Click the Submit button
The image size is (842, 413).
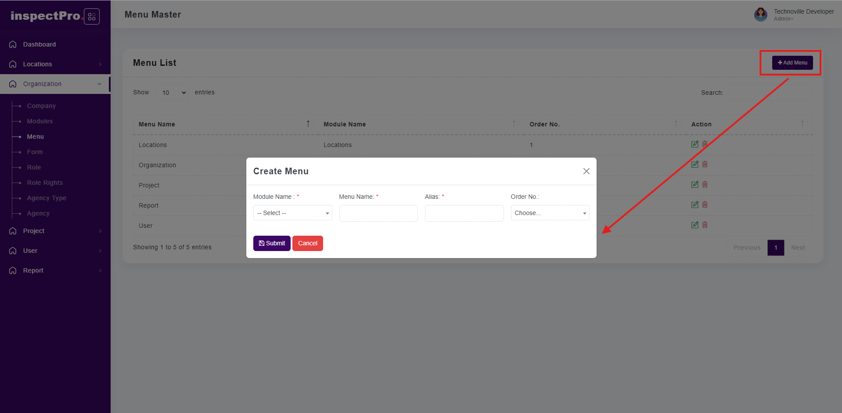pos(272,243)
